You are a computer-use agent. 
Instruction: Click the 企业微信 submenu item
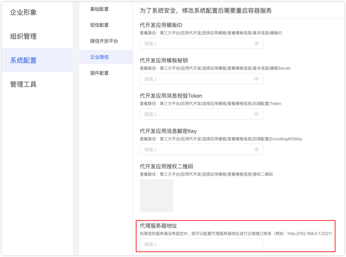99,57
